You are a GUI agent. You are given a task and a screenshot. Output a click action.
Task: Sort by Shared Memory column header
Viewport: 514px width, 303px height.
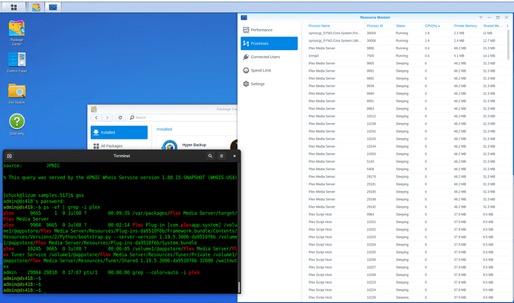click(492, 26)
